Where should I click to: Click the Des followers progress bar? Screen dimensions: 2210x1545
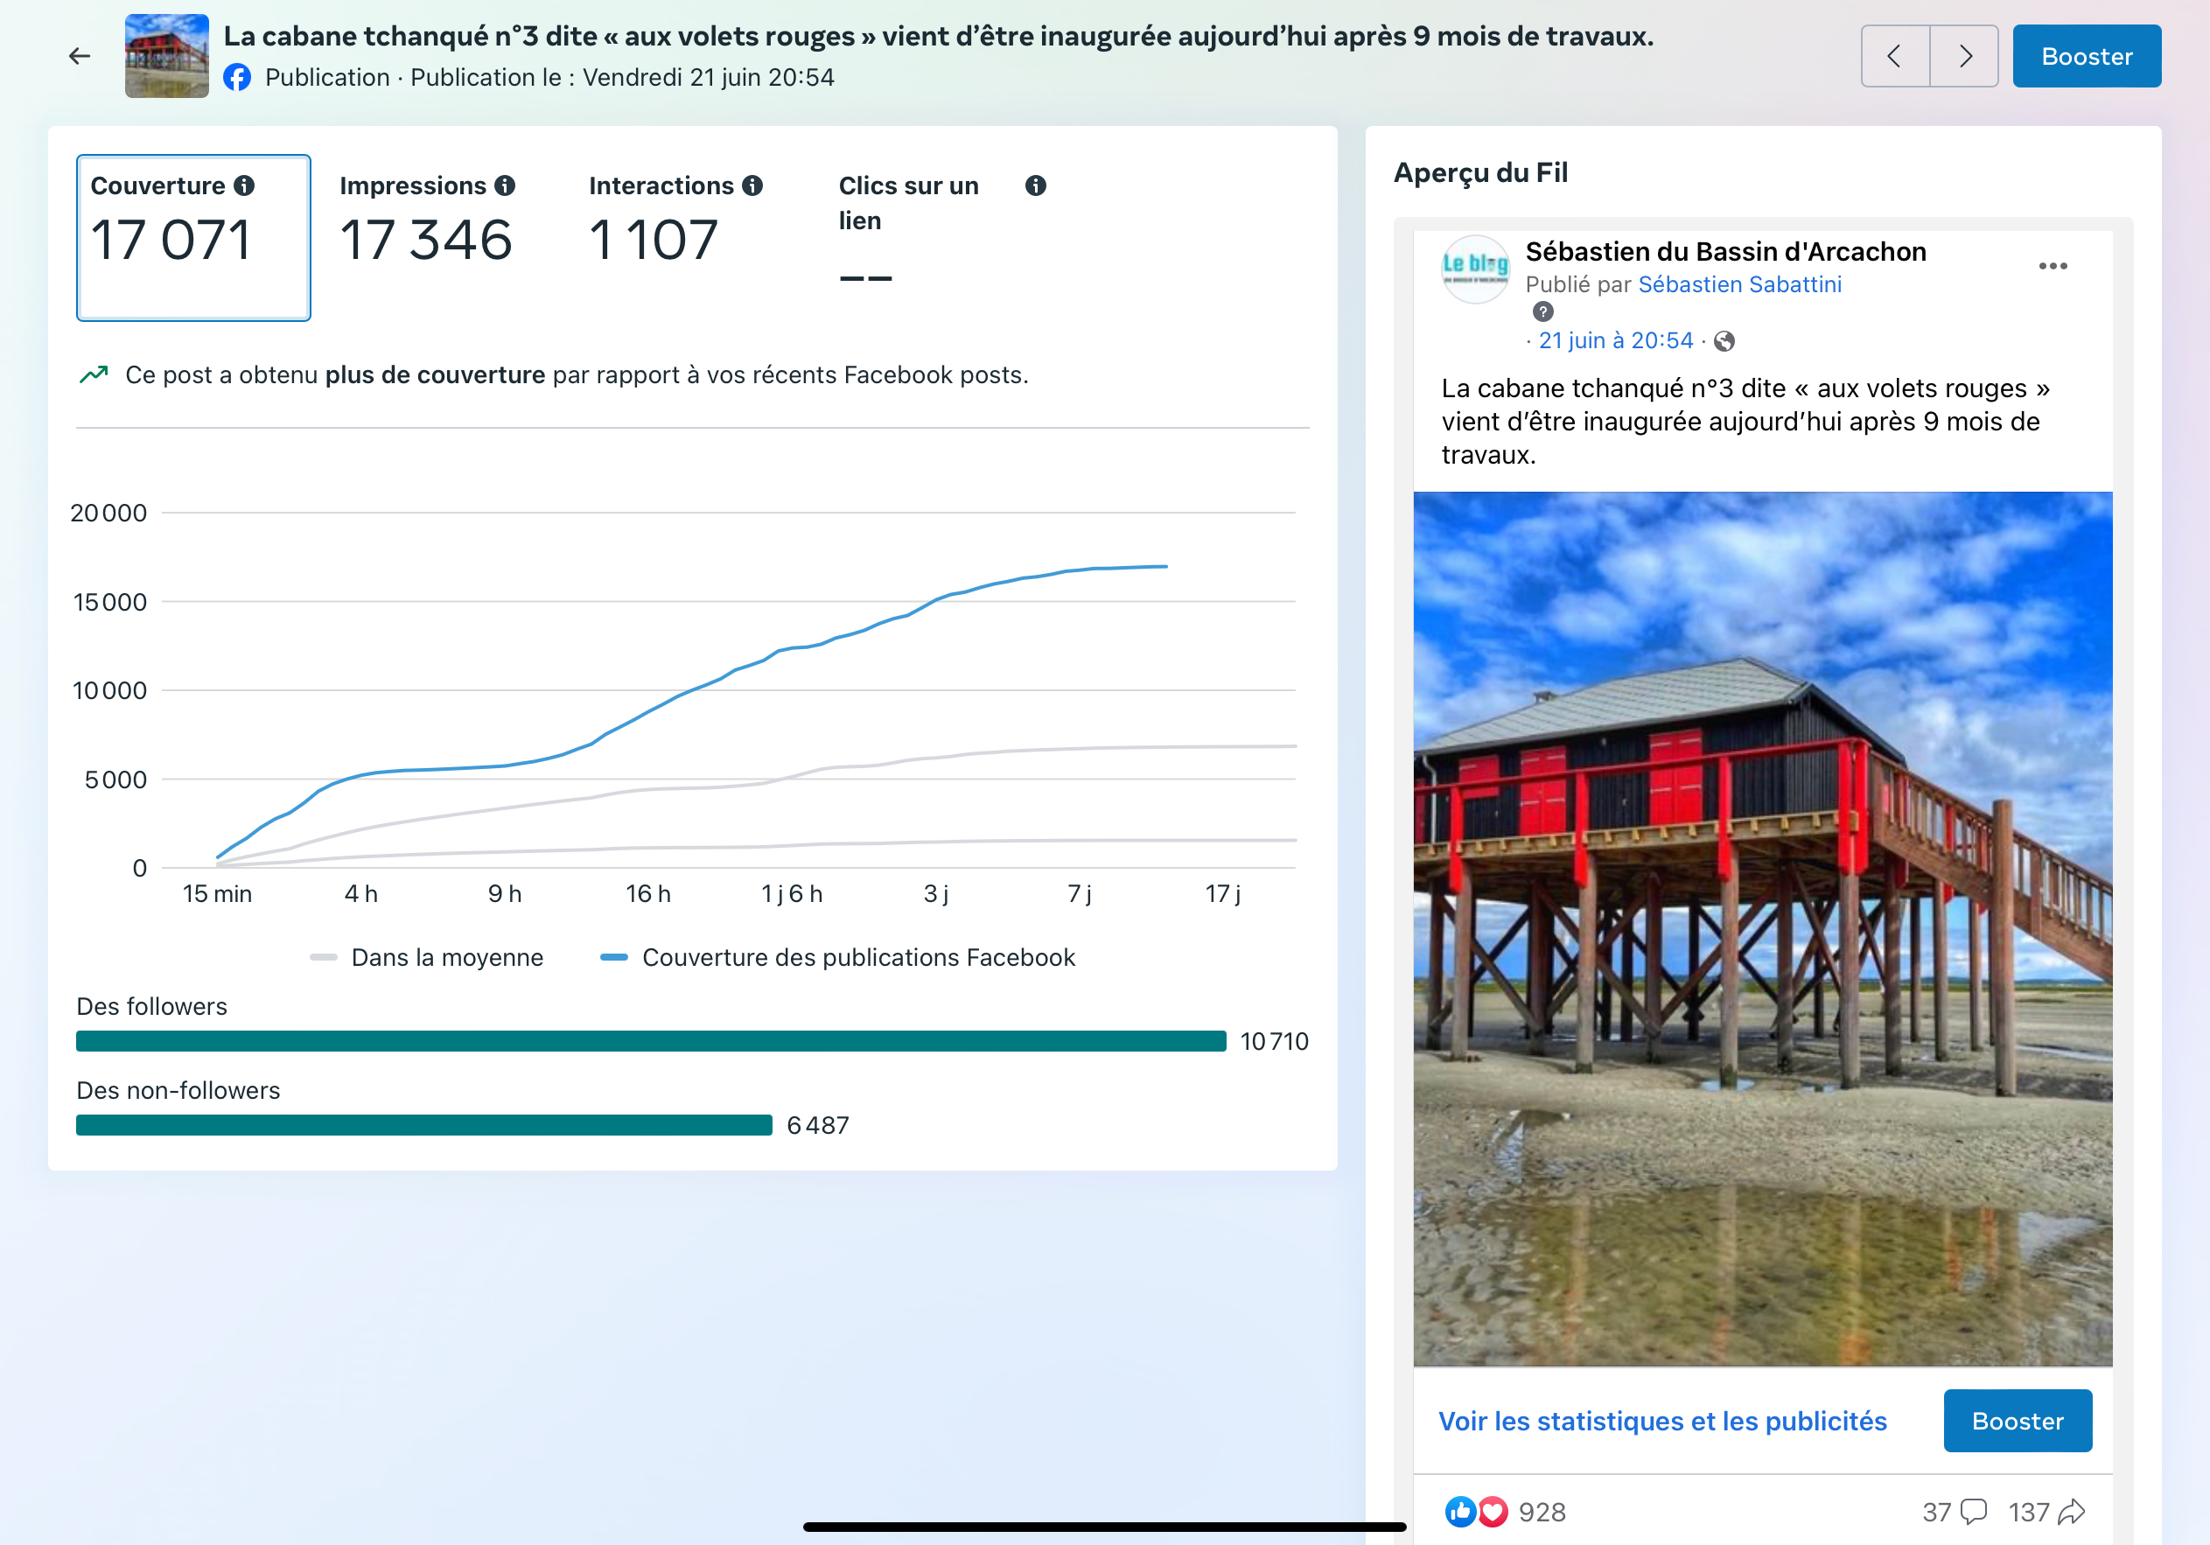coord(652,1040)
